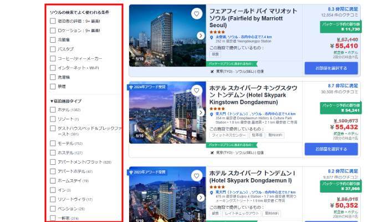The height and width of the screenshot is (222, 388).
Task: Advance the Skypark Kingstown photo carousel arrow
Action: (x=201, y=113)
